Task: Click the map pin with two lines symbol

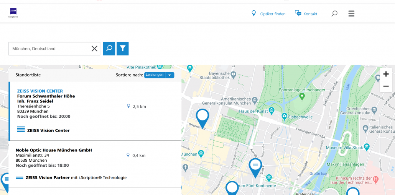Action: 255,168
